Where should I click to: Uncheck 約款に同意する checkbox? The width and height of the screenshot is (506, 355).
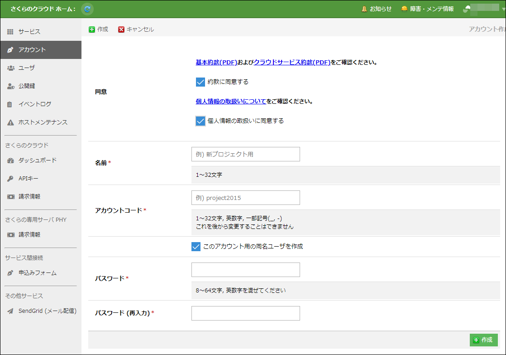[200, 82]
